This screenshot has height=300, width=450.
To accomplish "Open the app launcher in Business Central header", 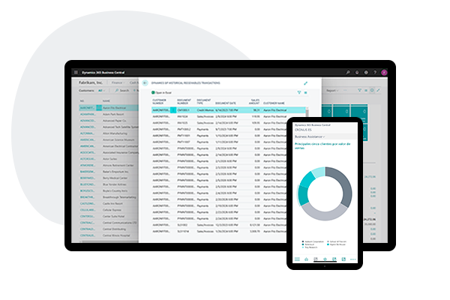I will [x=76, y=72].
